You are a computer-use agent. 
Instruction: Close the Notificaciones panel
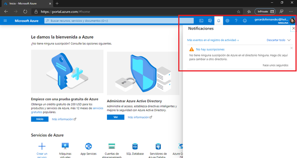coord(293,28)
